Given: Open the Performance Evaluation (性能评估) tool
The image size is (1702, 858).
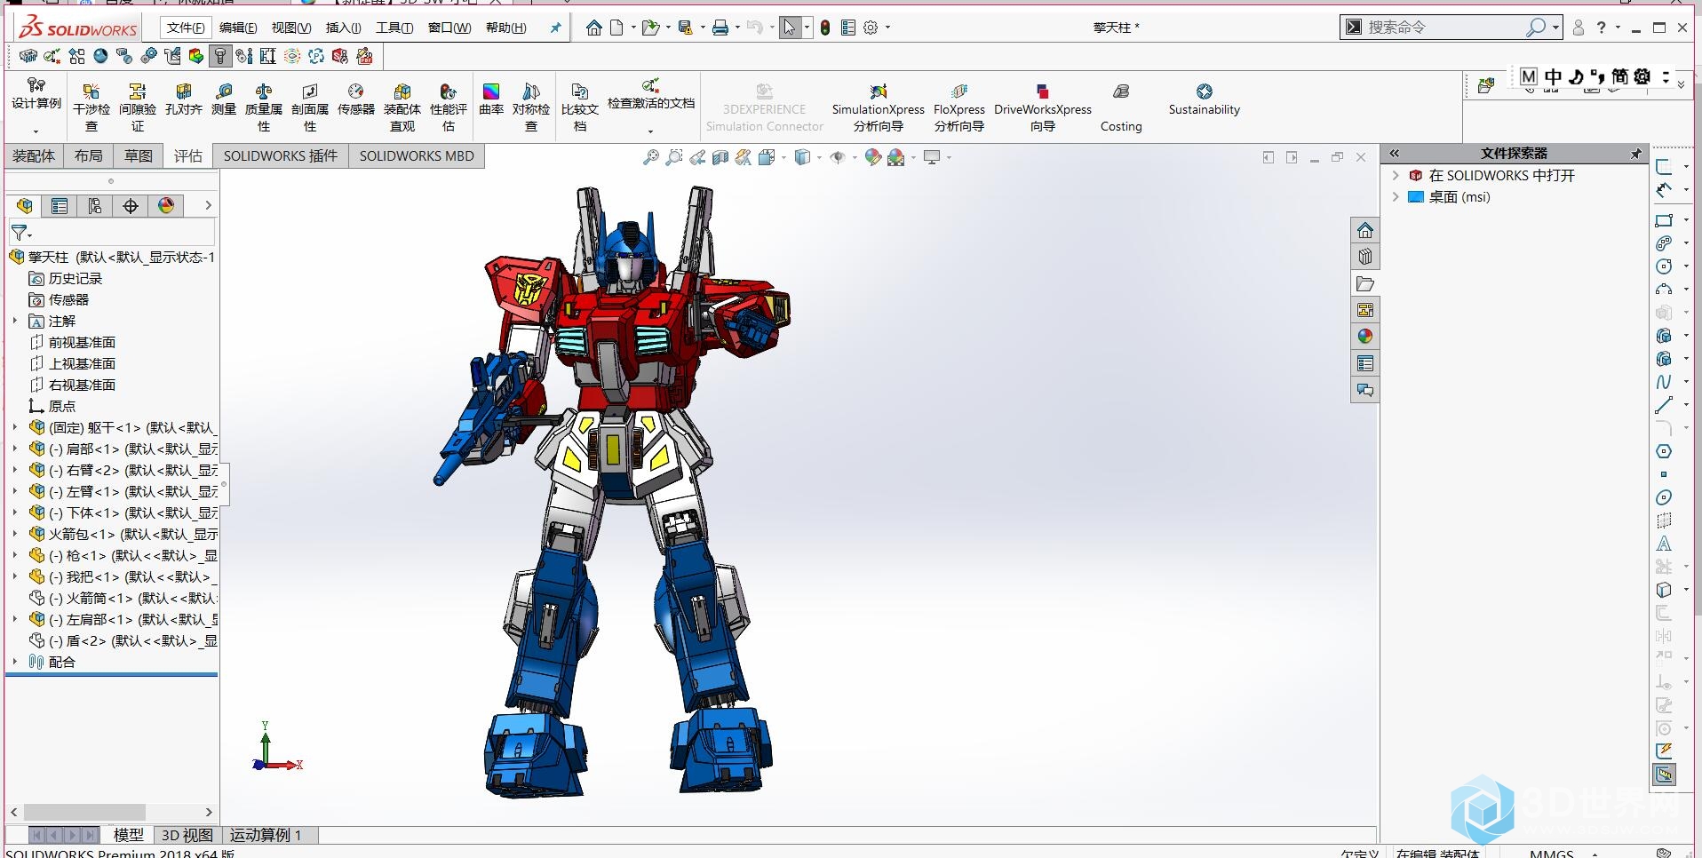Looking at the screenshot, I should (x=449, y=106).
